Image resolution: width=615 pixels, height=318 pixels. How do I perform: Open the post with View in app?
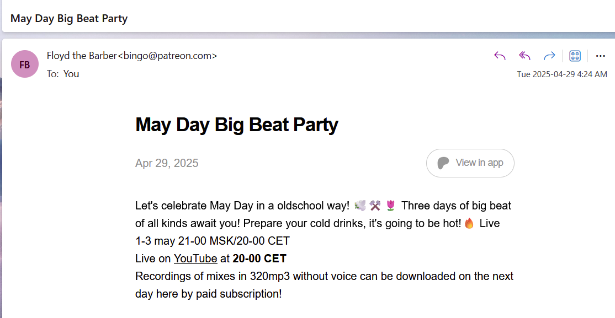click(x=470, y=163)
